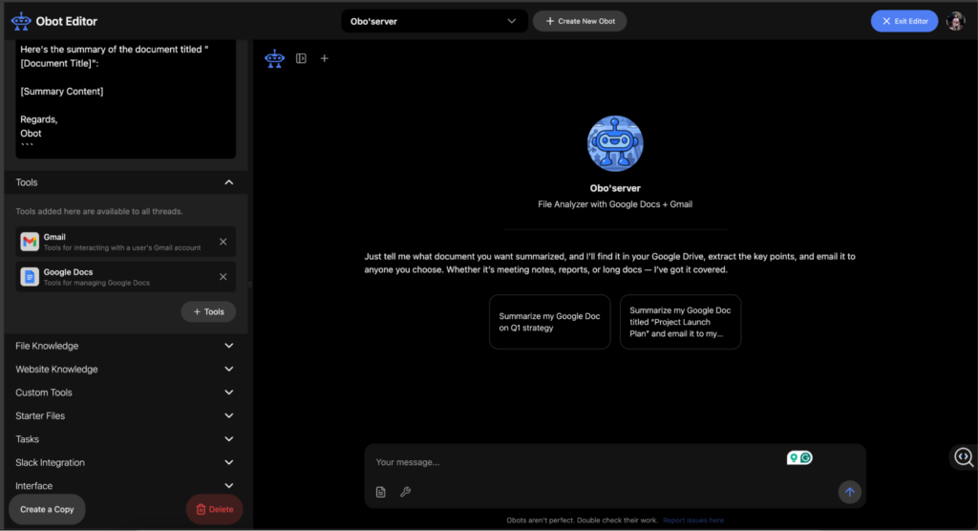Click the magnifier code icon at right edge
Image resolution: width=978 pixels, height=531 pixels.
[964, 457]
